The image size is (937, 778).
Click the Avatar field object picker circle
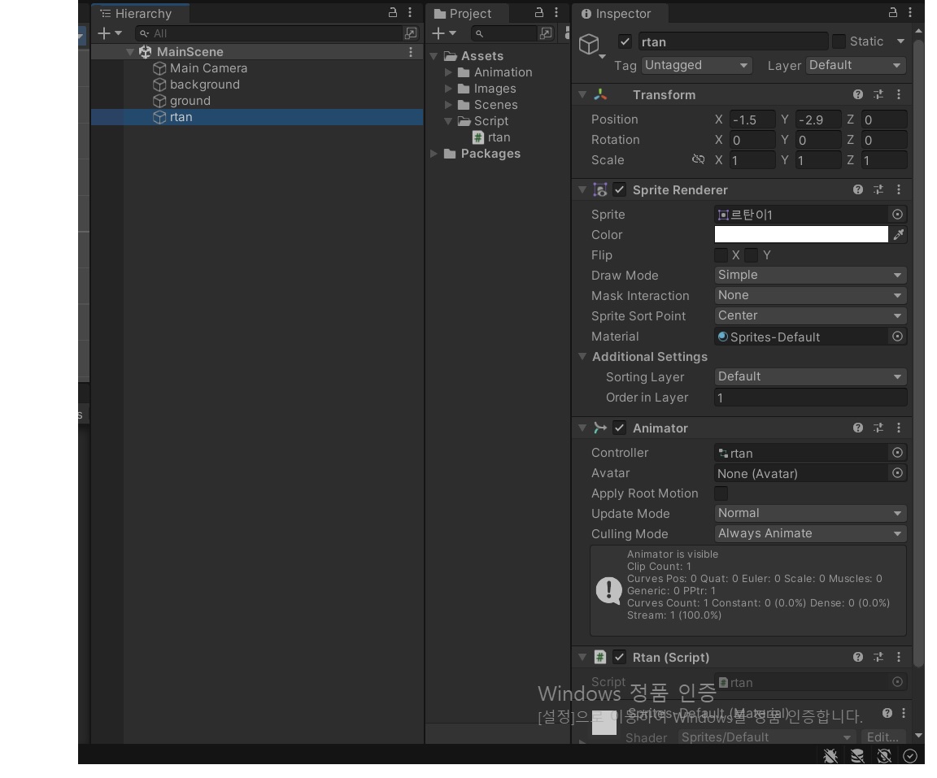point(898,473)
